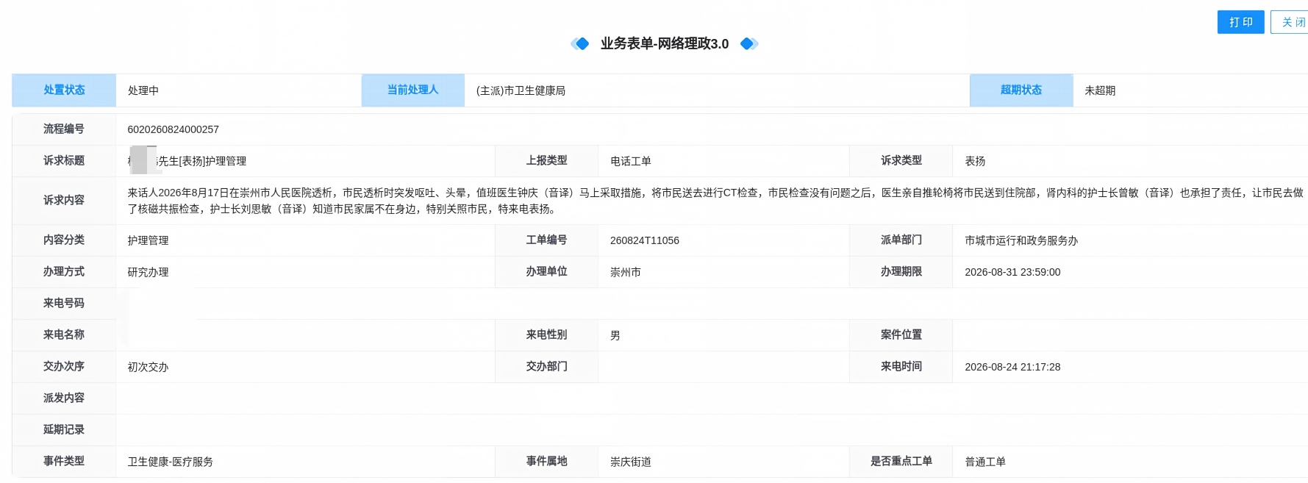The height and width of the screenshot is (483, 1308).
Task: Click the 交办次序 label
Action: (x=64, y=366)
